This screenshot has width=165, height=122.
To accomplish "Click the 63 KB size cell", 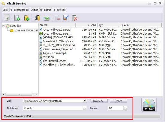I will [x=92, y=34].
